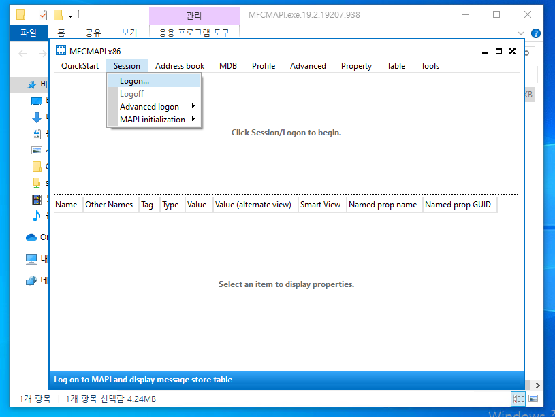This screenshot has width=555, height=417.
Task: Go back with Explorer back arrow
Action: (22, 54)
